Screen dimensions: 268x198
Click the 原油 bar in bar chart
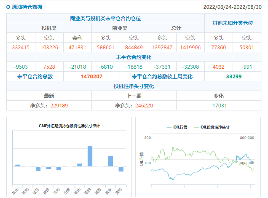click(90, 156)
